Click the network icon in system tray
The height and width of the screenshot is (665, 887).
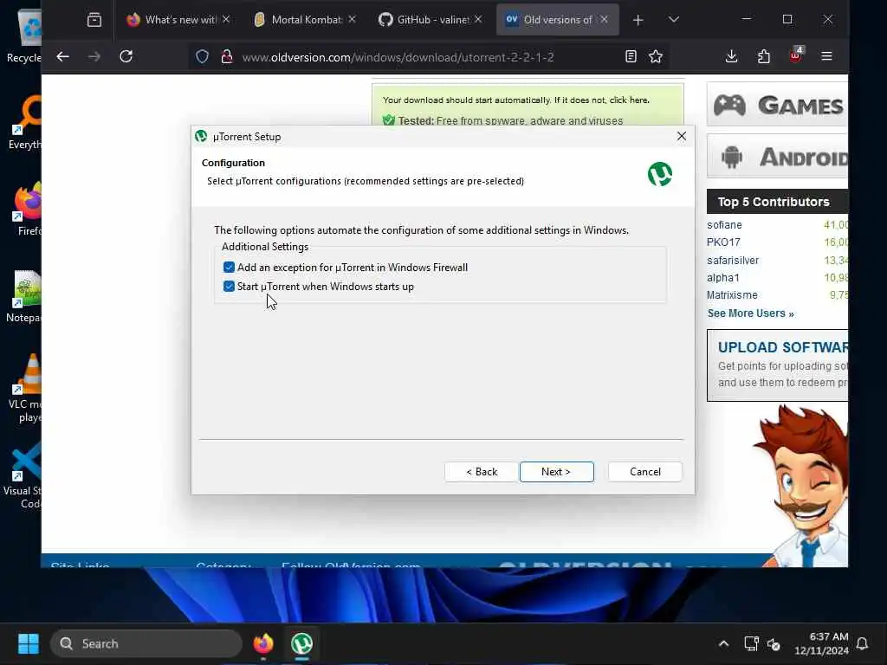[751, 643]
